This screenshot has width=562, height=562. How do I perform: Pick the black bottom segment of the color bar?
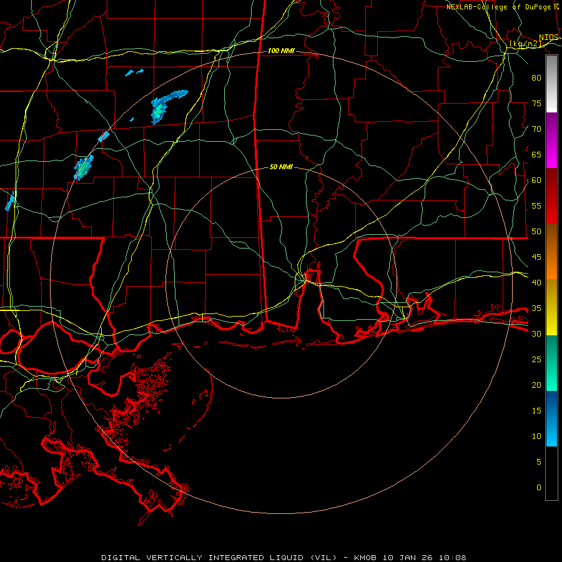click(x=551, y=473)
